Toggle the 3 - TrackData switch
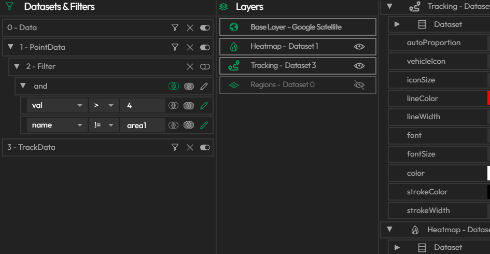 [205, 147]
